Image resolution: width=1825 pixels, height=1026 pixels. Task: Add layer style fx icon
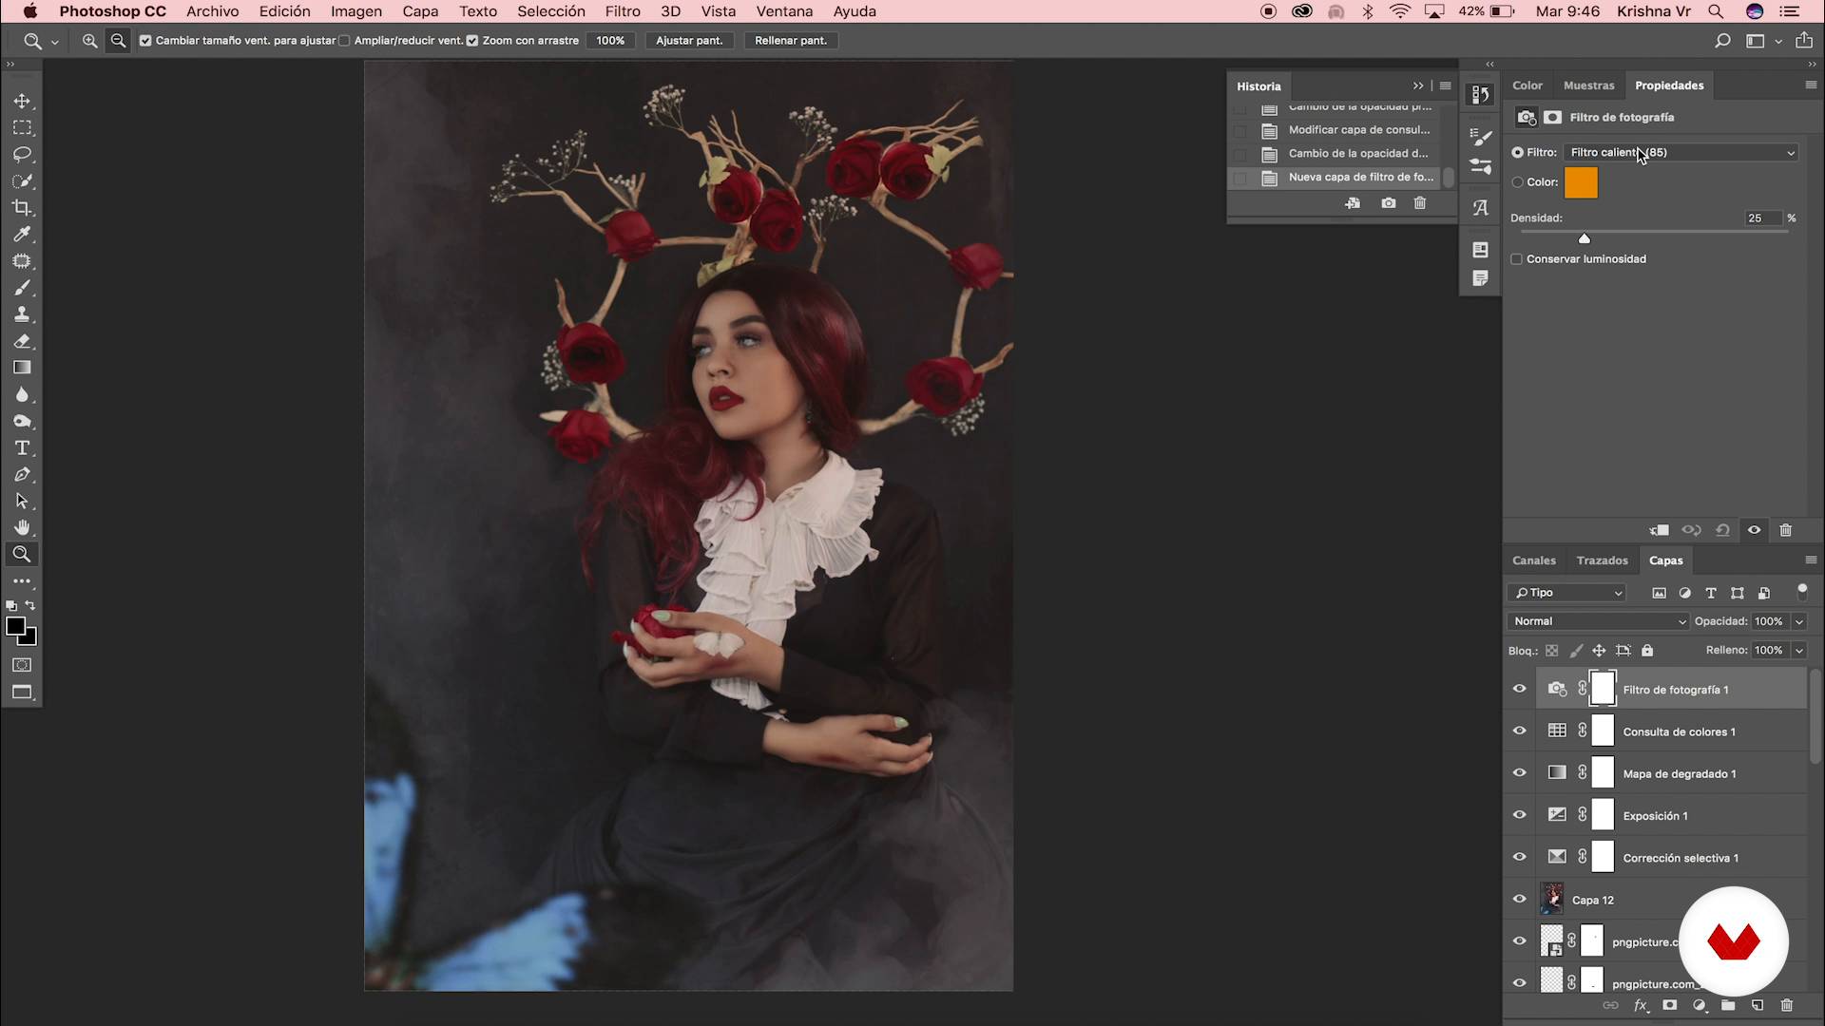pyautogui.click(x=1641, y=1005)
